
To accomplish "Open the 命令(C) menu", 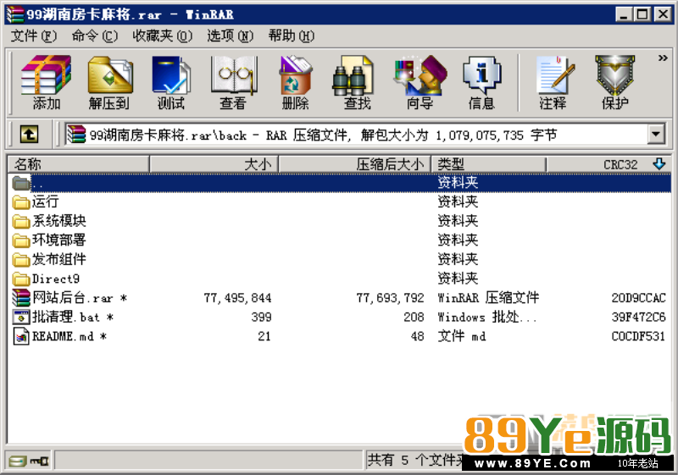I will point(95,36).
